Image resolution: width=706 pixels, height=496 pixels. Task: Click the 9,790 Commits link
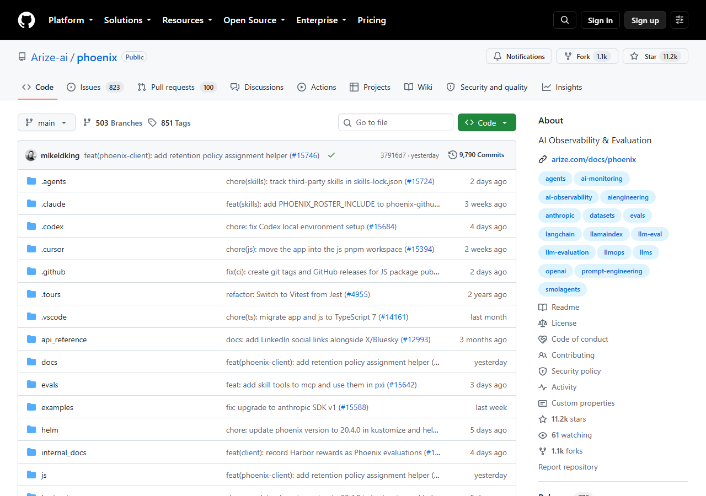(477, 155)
